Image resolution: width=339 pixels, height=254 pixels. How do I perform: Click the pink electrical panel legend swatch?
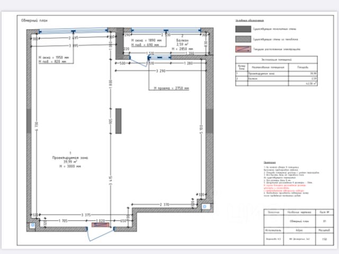(x=243, y=49)
